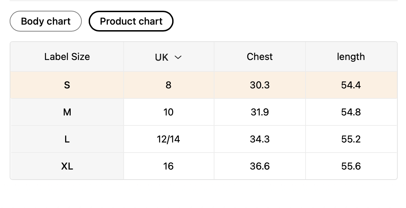The image size is (406, 208).
Task: Click UK size 8 cell
Action: point(168,85)
